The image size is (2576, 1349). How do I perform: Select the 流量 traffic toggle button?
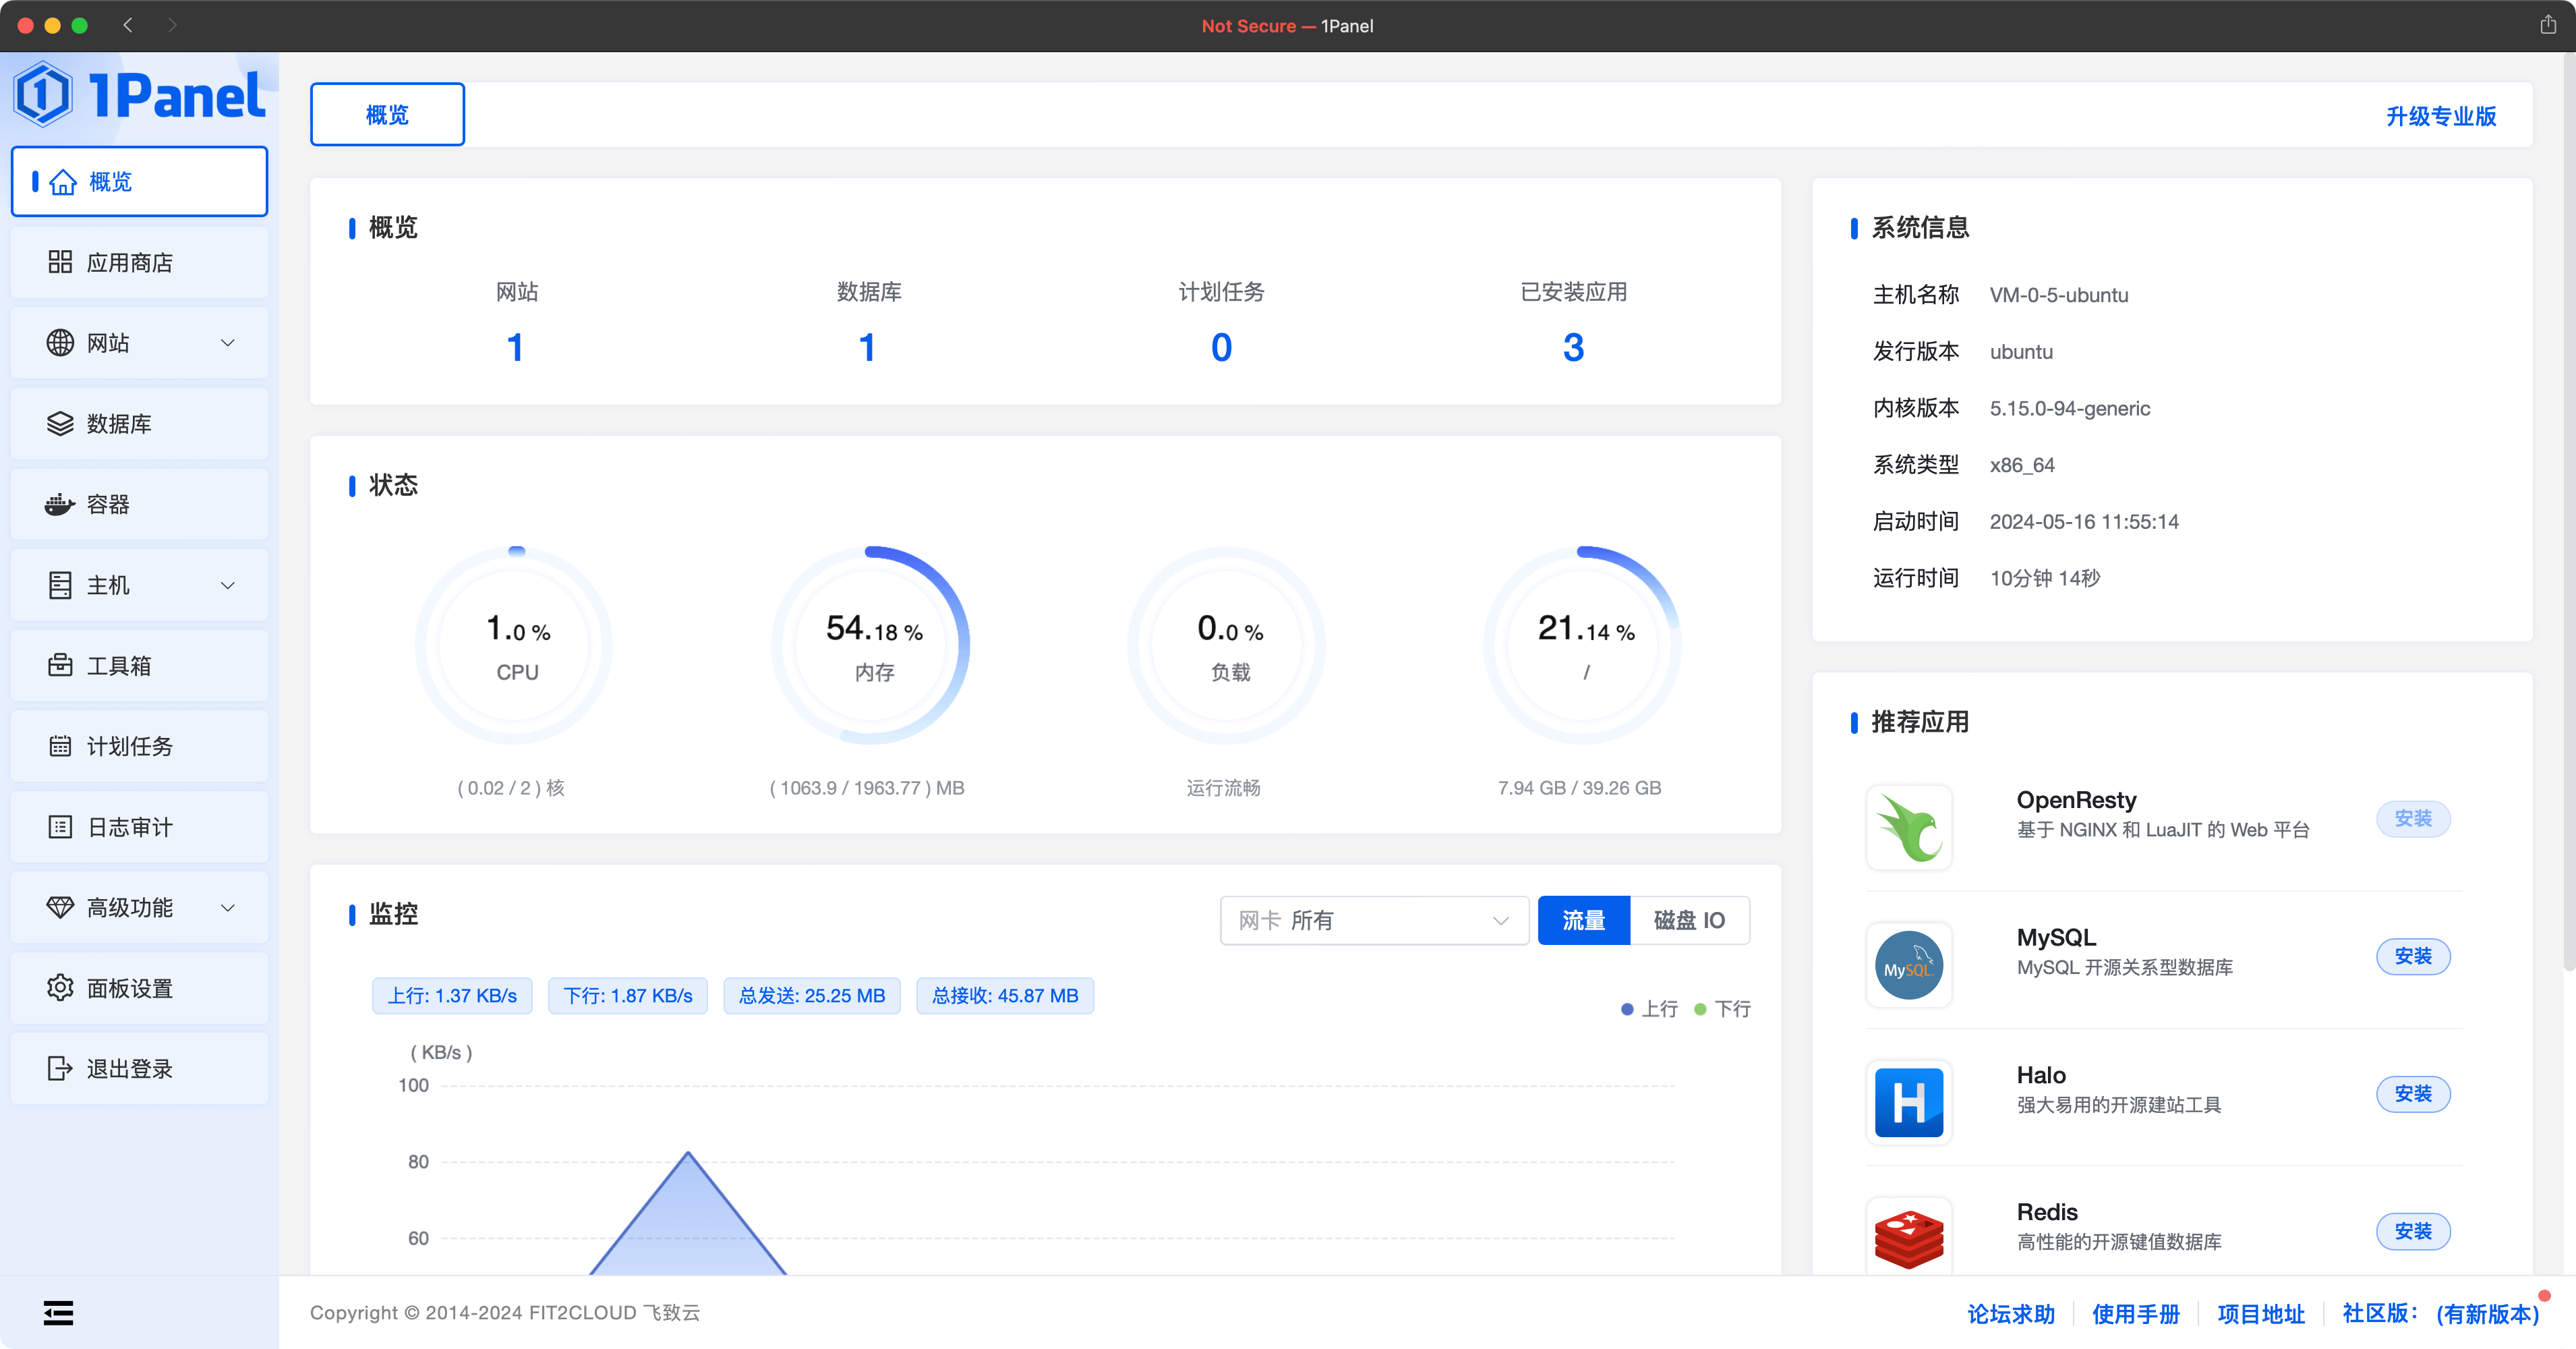click(1583, 920)
